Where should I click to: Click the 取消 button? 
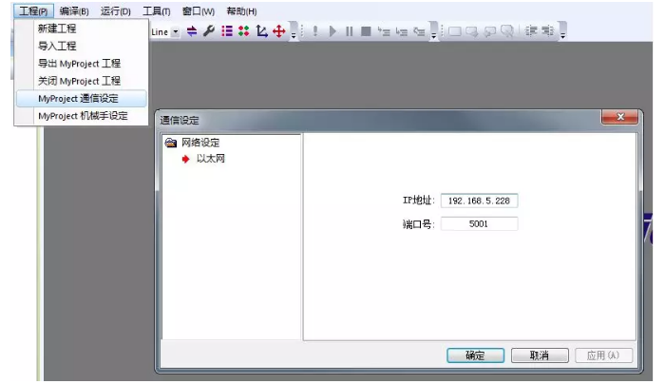(540, 355)
